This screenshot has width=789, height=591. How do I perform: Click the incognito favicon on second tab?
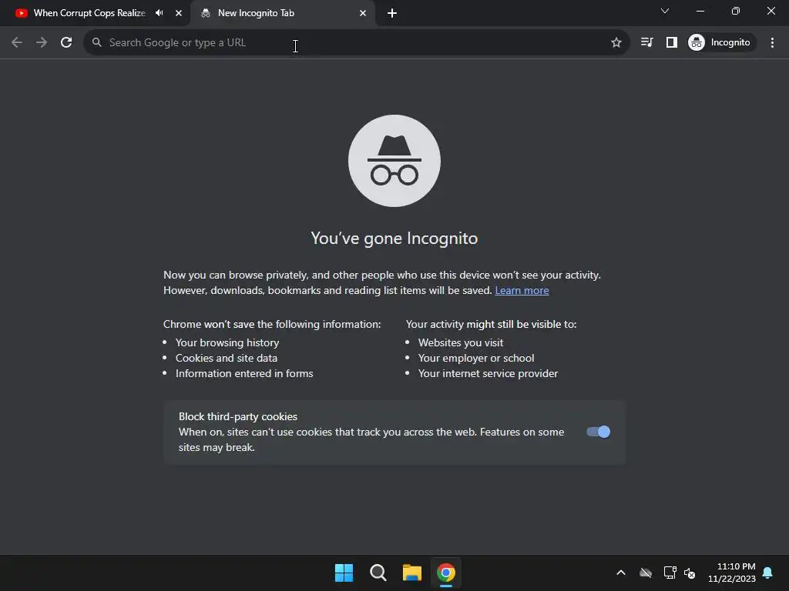205,13
